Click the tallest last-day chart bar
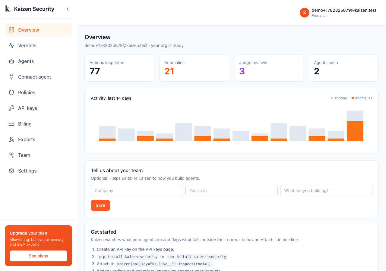 (355, 126)
